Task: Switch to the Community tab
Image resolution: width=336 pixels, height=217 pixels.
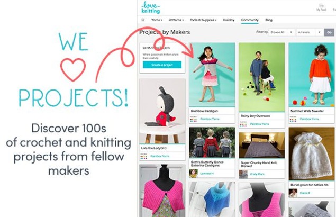Action: [250, 20]
